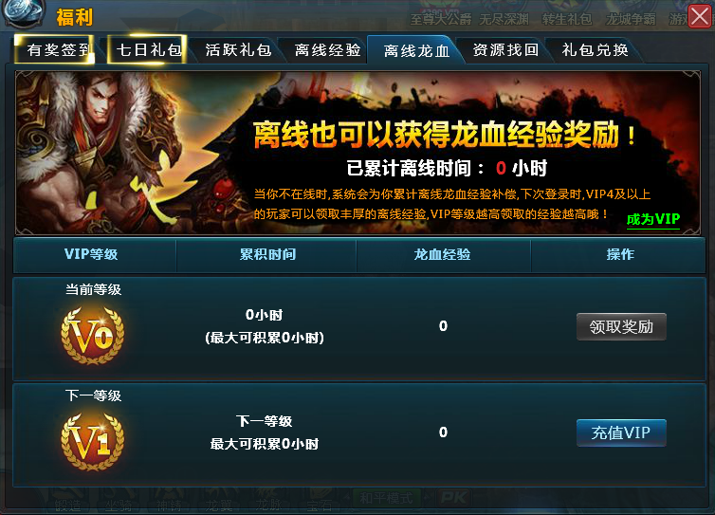Screen dimensions: 715x515
Task: Click the 充值VIP button
Action: [621, 432]
